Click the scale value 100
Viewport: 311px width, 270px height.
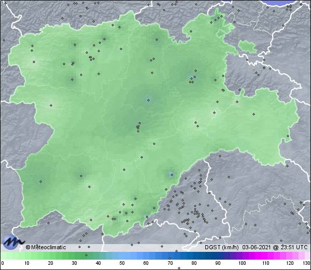click(x=242, y=263)
